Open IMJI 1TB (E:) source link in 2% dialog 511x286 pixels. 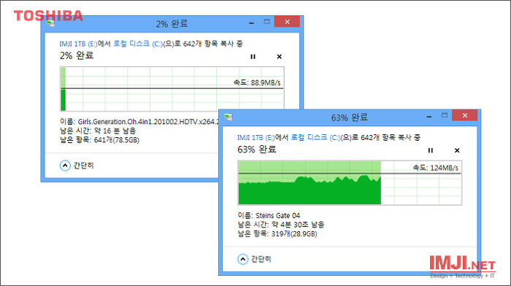tap(78, 44)
